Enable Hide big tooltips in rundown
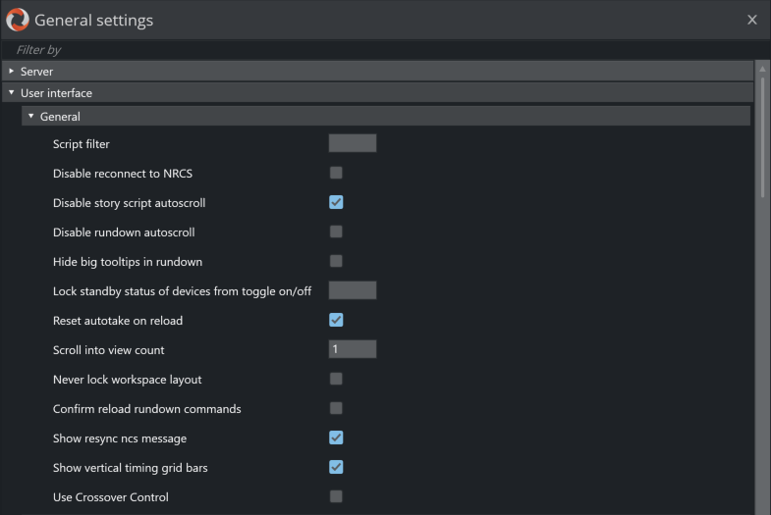The height and width of the screenshot is (515, 771). click(336, 261)
